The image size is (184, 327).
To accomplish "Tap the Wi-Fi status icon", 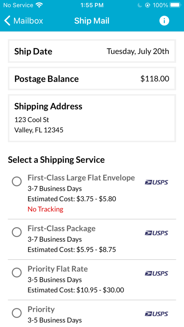I will [39, 5].
